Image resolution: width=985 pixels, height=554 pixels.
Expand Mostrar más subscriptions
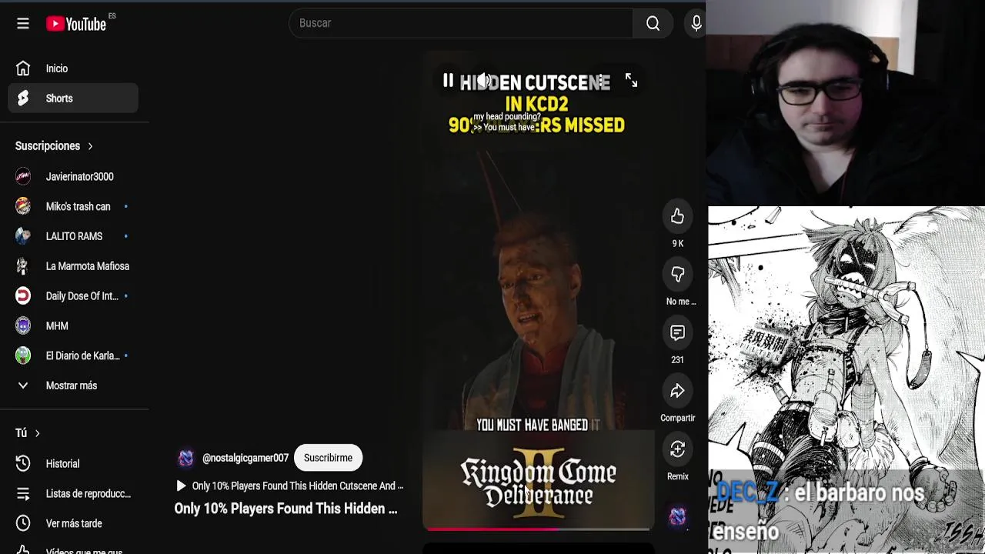pos(73,385)
